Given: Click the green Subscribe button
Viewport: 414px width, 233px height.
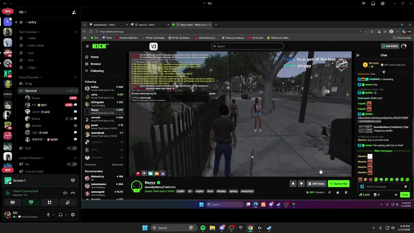Looking at the screenshot, I should pyautogui.click(x=339, y=184).
